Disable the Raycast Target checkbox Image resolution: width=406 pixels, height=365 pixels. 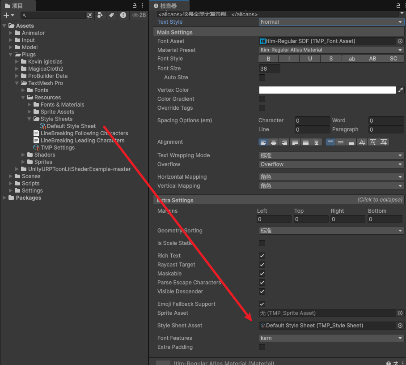[262, 265]
